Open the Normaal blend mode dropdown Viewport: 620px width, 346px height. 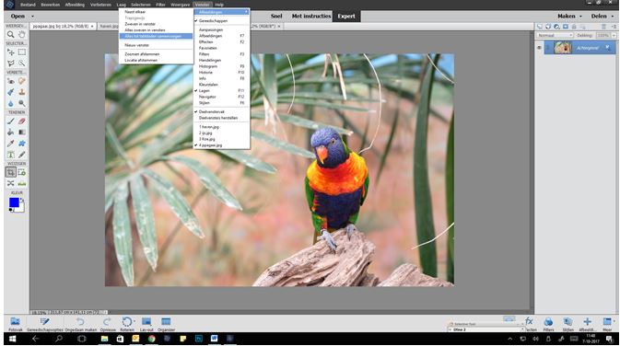pos(555,35)
